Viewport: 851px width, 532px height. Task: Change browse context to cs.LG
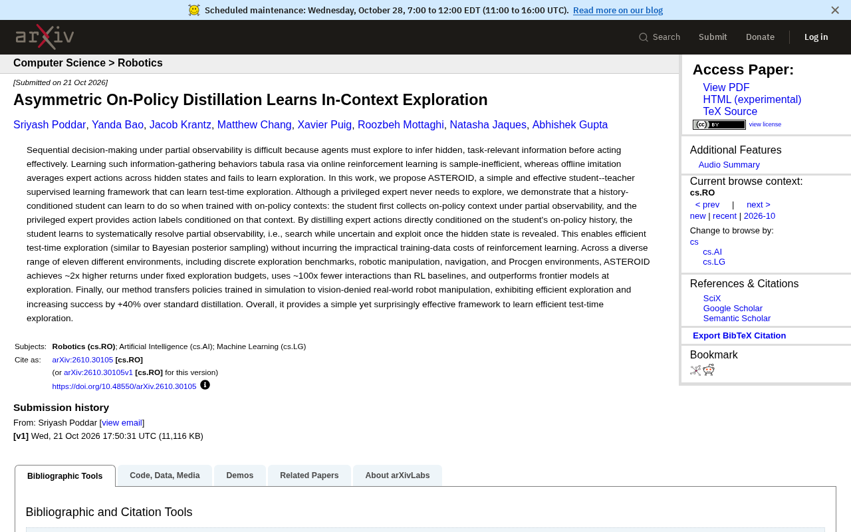pyautogui.click(x=714, y=262)
